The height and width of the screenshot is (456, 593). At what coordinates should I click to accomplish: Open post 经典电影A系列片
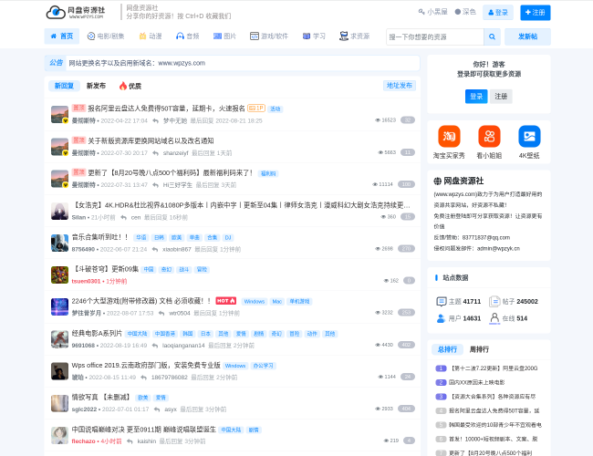97,333
